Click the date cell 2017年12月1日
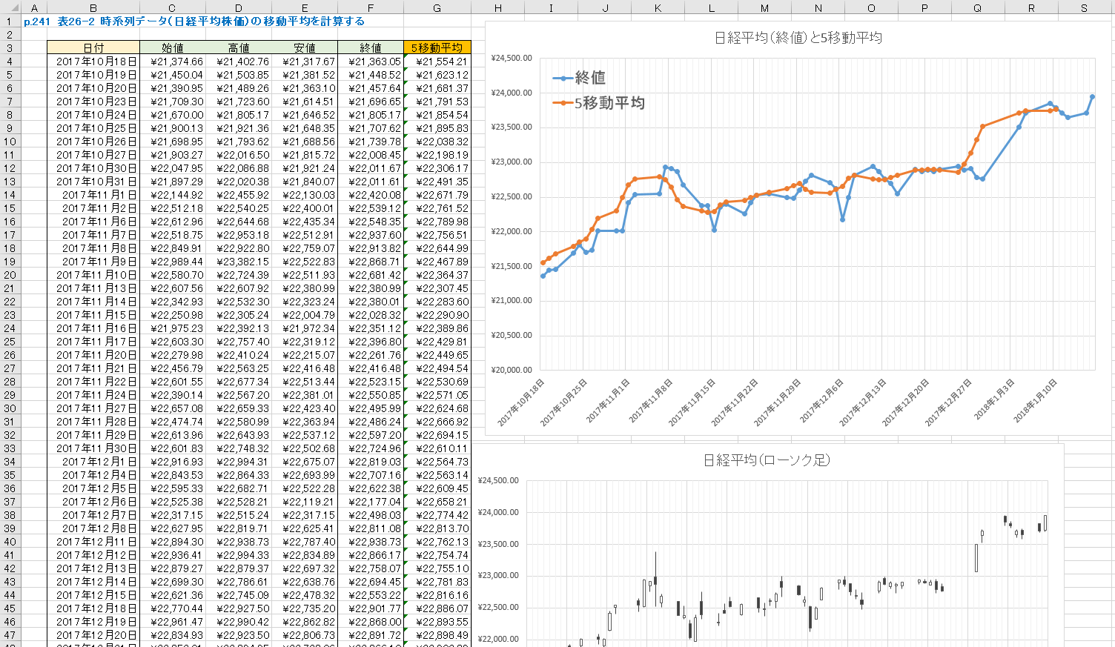This screenshot has width=1115, height=647. click(93, 462)
